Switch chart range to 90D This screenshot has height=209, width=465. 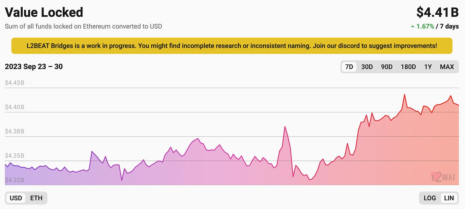386,67
